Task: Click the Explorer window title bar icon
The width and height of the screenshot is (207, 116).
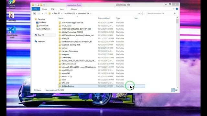Action: point(33,5)
